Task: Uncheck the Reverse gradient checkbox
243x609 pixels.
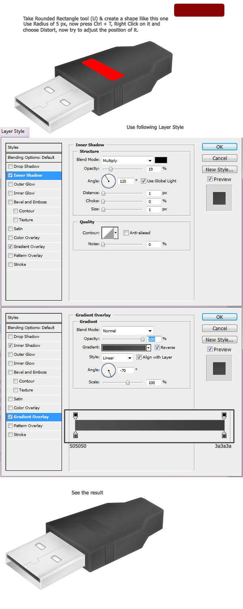Action: (158, 348)
